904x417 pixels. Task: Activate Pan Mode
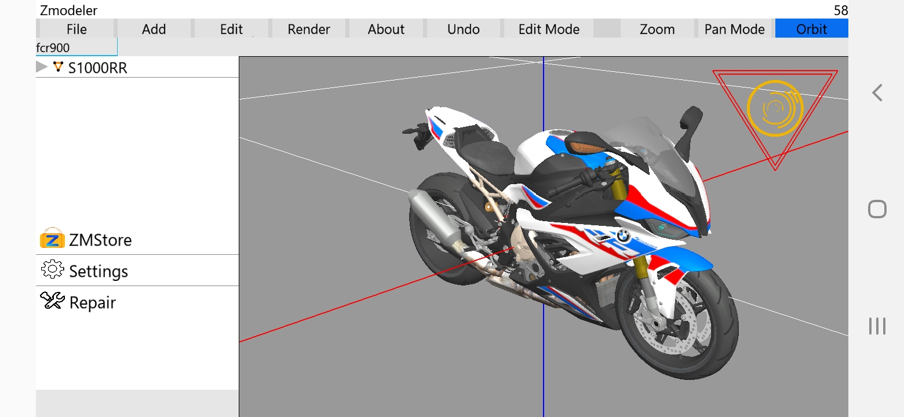click(x=735, y=29)
